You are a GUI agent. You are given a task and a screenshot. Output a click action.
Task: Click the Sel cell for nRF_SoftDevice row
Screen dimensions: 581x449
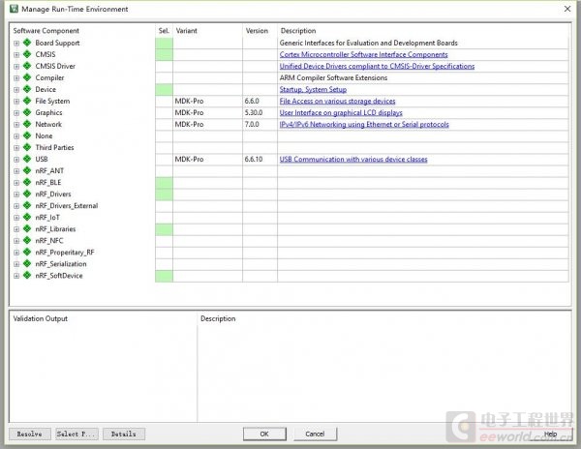coord(164,276)
